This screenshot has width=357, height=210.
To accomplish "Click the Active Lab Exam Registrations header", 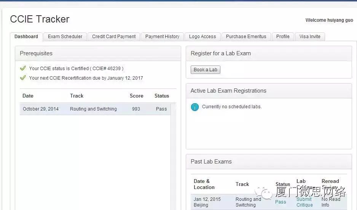I will click(269, 91).
